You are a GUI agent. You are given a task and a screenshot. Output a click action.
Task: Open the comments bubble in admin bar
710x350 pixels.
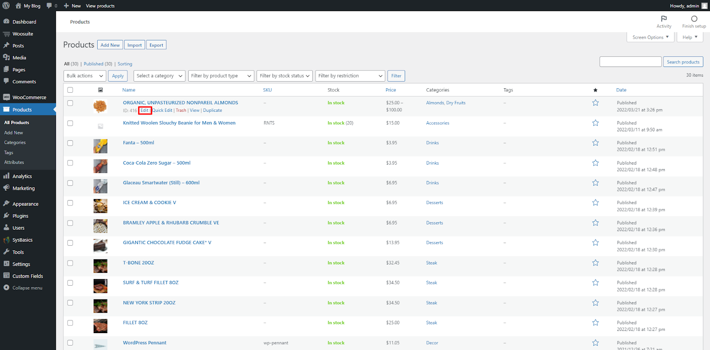(x=49, y=6)
